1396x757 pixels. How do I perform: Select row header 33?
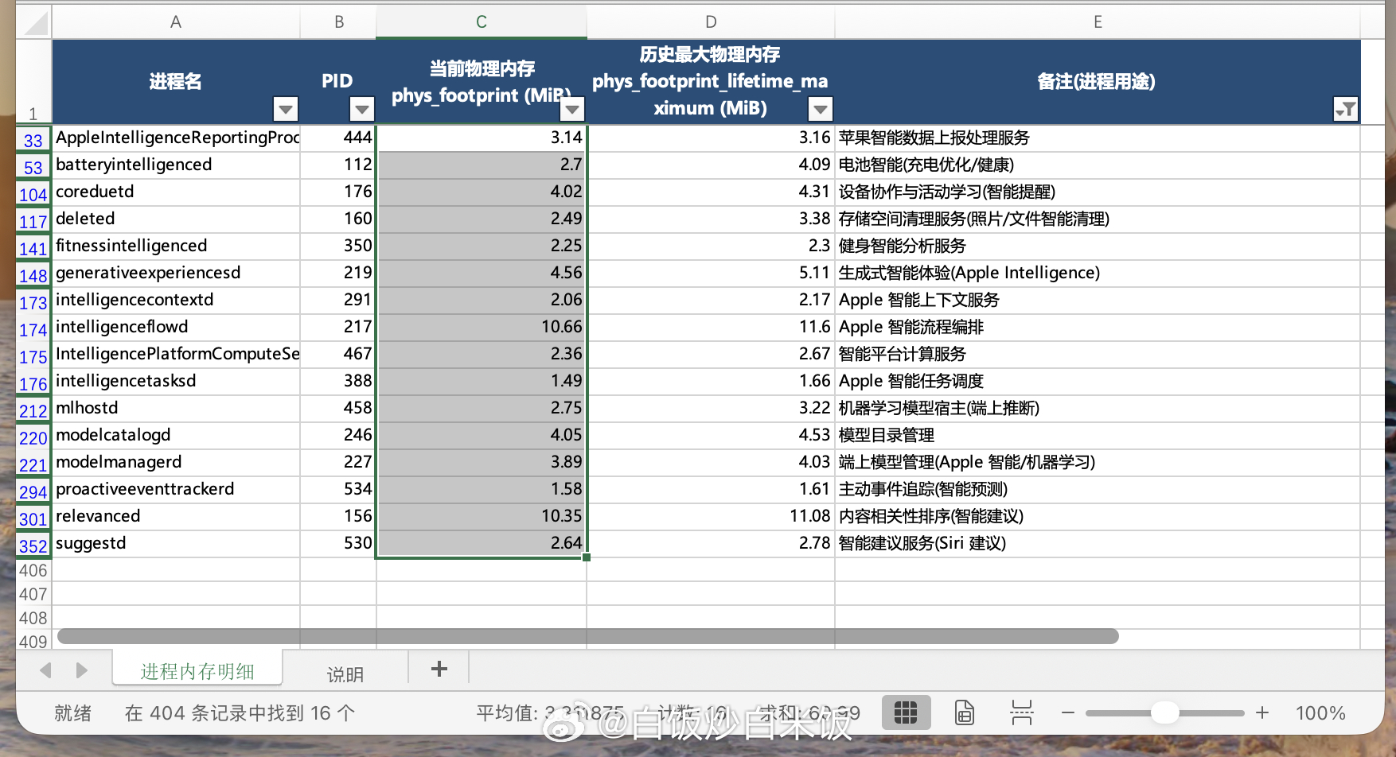33,140
